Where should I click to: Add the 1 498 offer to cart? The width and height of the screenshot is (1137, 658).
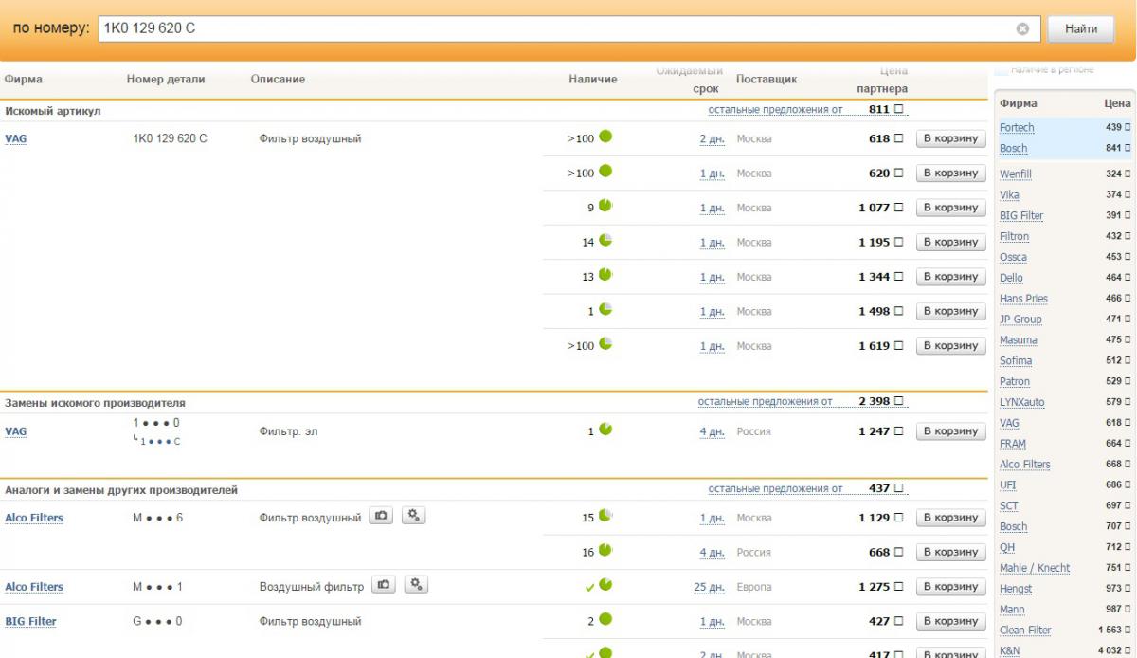pyautogui.click(x=950, y=311)
